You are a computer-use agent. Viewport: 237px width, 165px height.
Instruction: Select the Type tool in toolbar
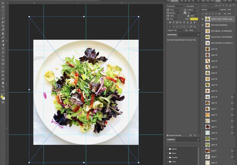[x=3, y=49]
